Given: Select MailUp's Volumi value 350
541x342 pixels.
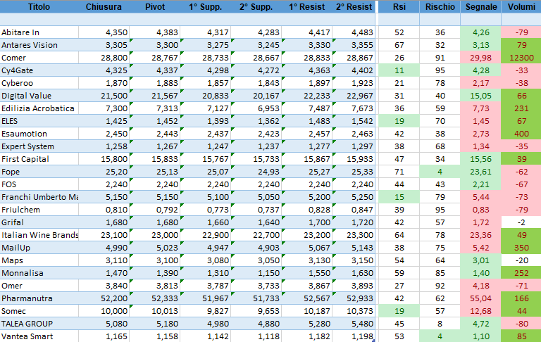Looking at the screenshot, I should 521,248.
